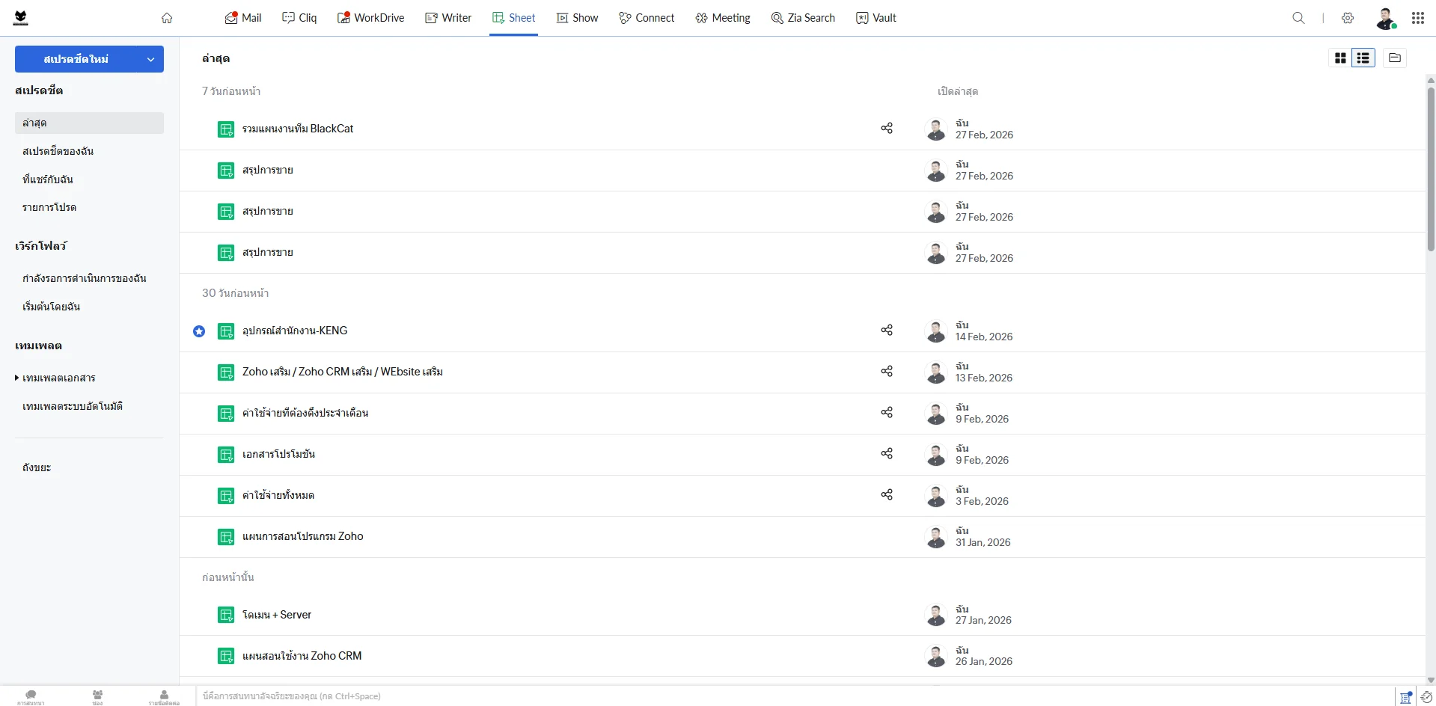
Task: Open the สเปรดชีตใหม่ dropdown arrow
Action: point(150,59)
